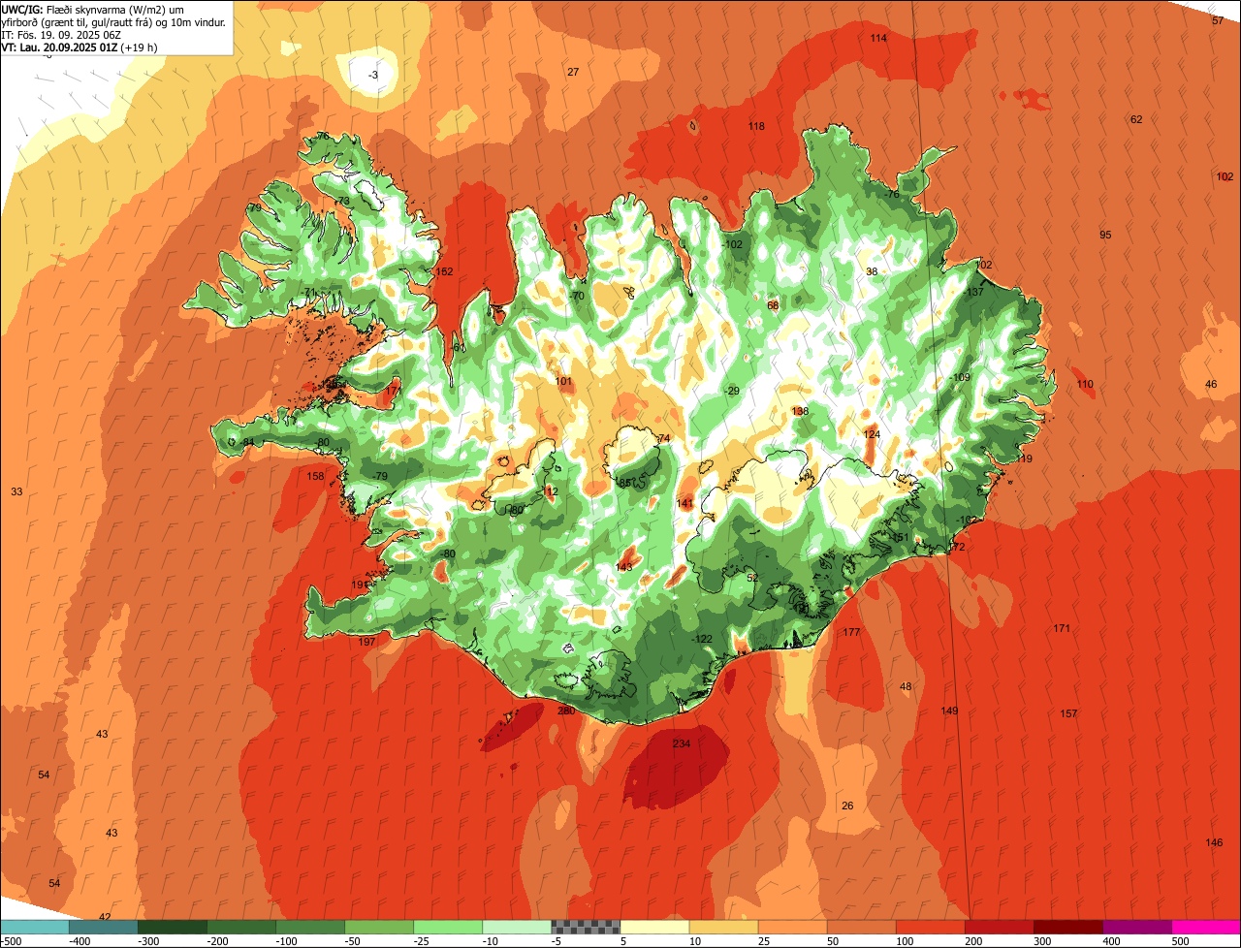Click the legend swatch between 10 and 25
The width and height of the screenshot is (1241, 948).
point(723,927)
